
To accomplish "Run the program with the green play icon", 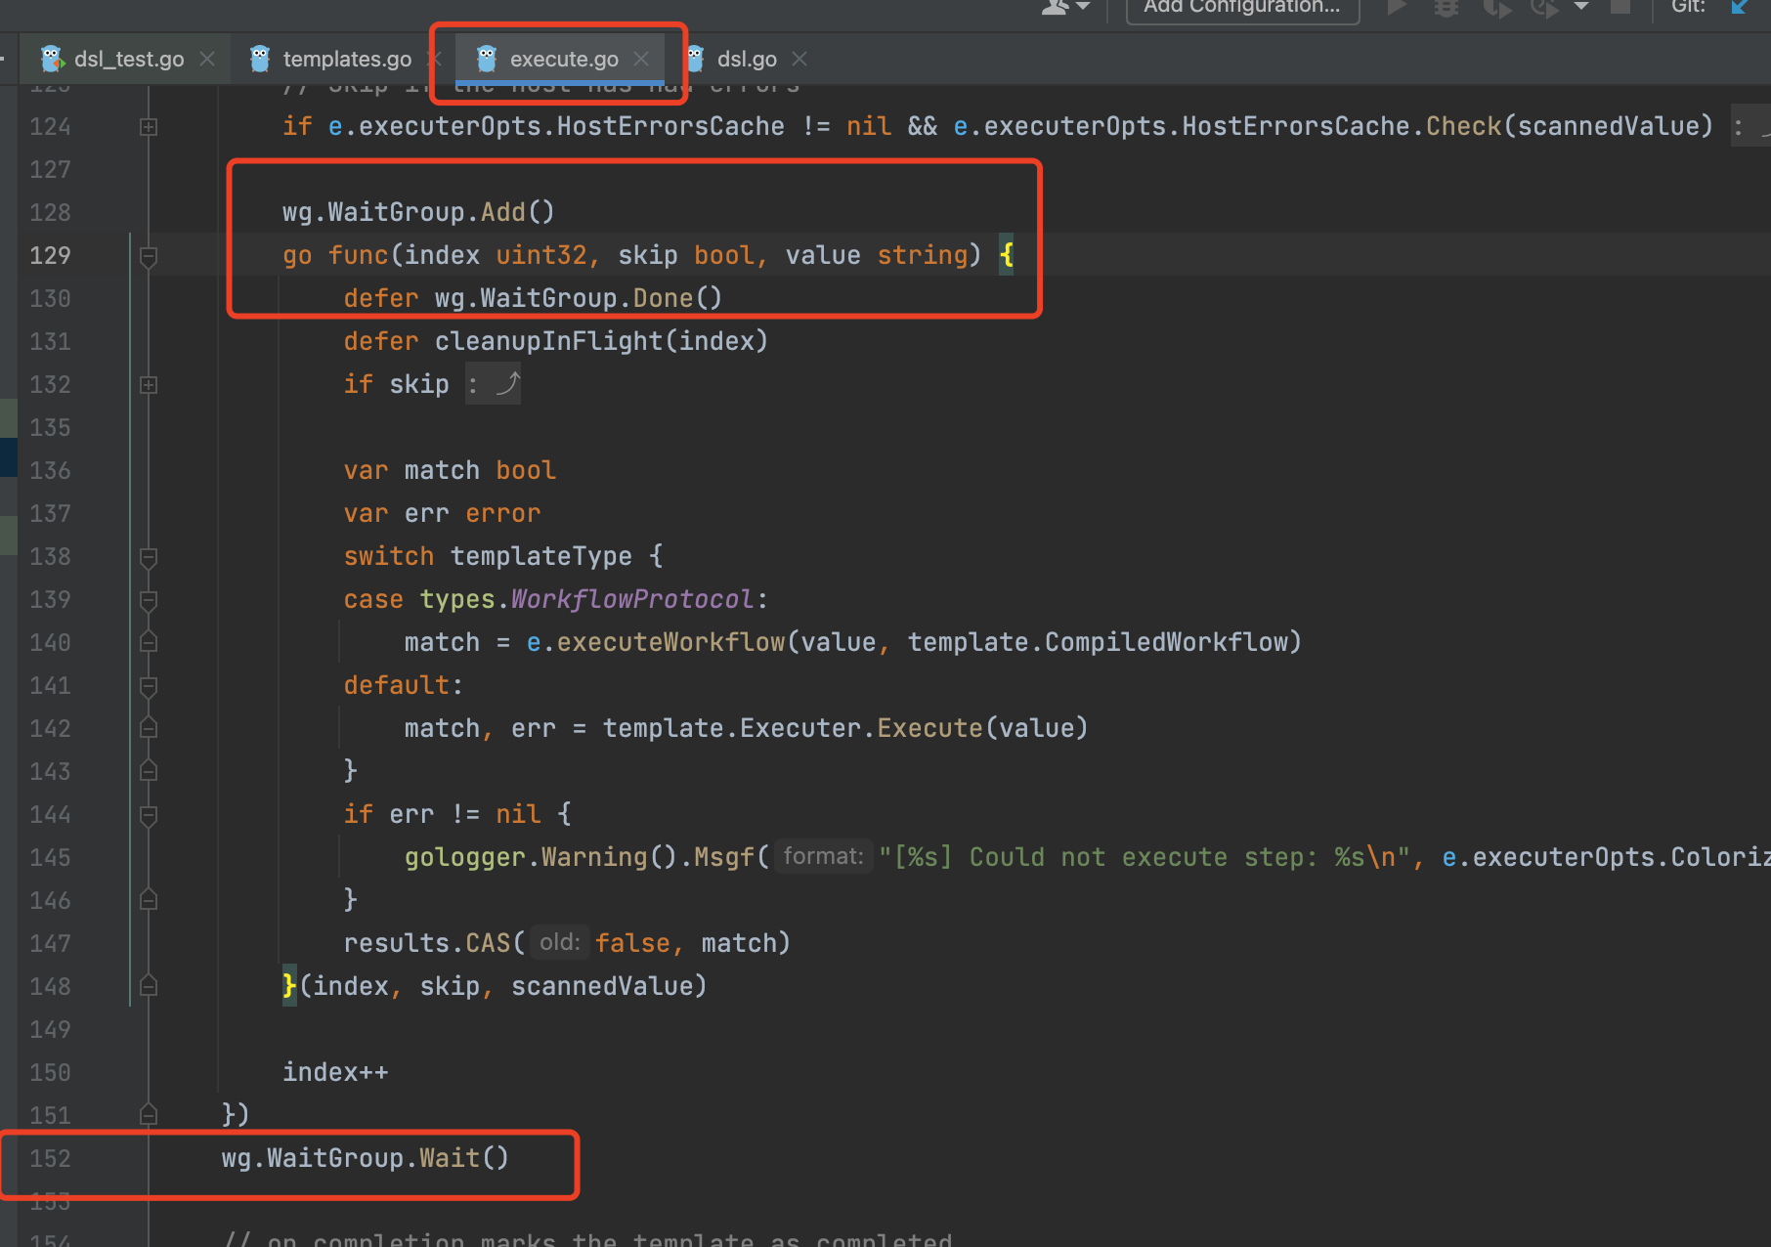I will coord(1398,7).
